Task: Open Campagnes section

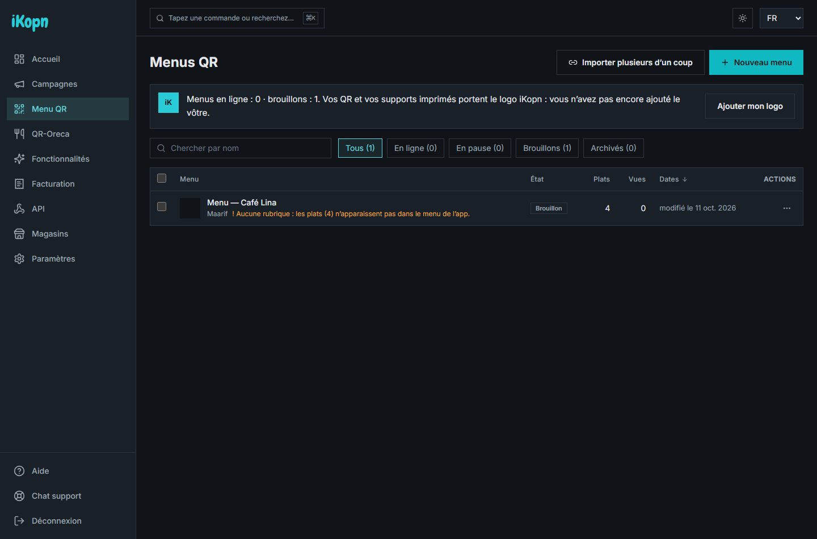Action: tap(68, 84)
